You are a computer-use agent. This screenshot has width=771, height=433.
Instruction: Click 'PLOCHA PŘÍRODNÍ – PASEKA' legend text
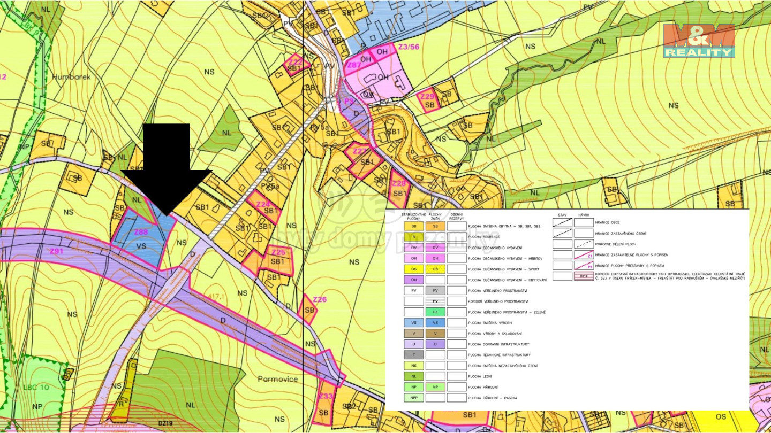[x=493, y=398]
